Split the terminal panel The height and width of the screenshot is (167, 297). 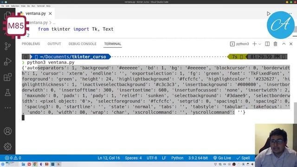coord(267,44)
